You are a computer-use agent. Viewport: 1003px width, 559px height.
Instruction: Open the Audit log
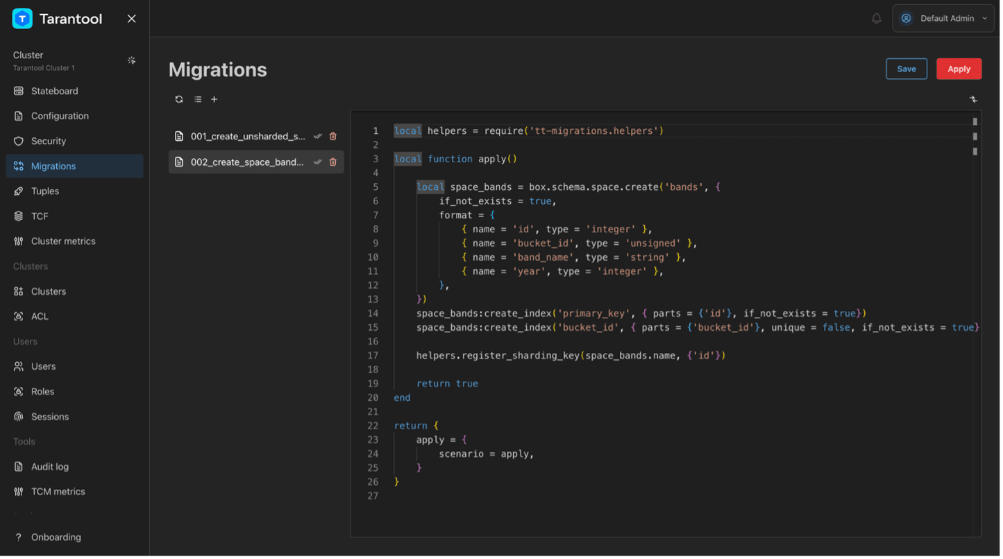(75, 467)
